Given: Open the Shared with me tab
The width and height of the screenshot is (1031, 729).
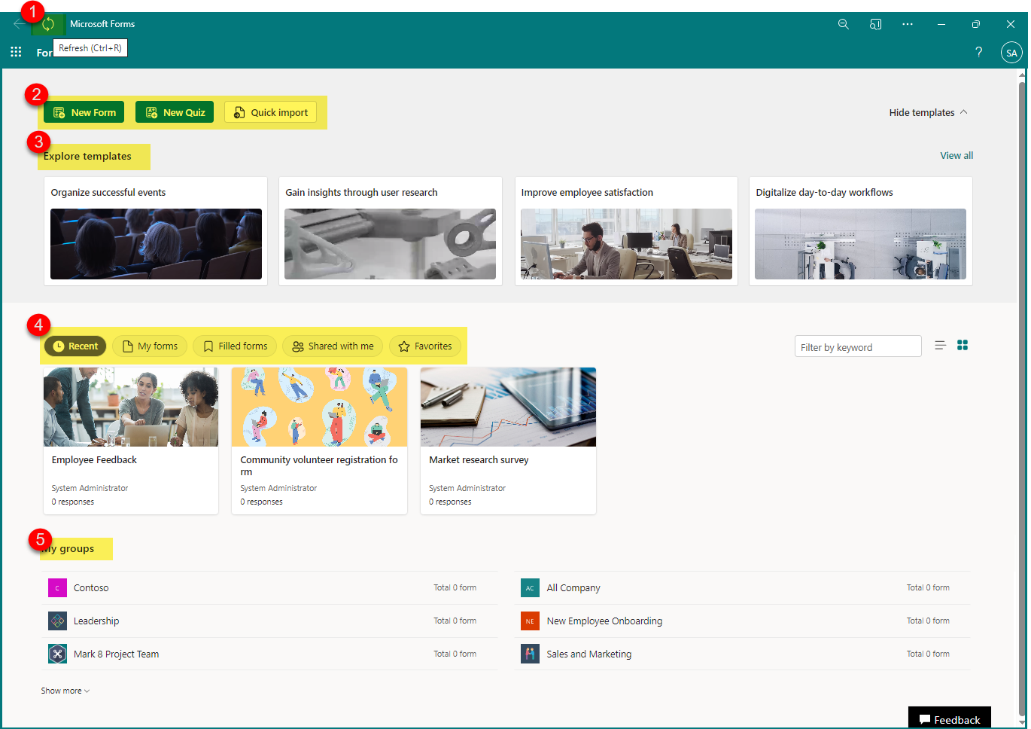Looking at the screenshot, I should (333, 346).
